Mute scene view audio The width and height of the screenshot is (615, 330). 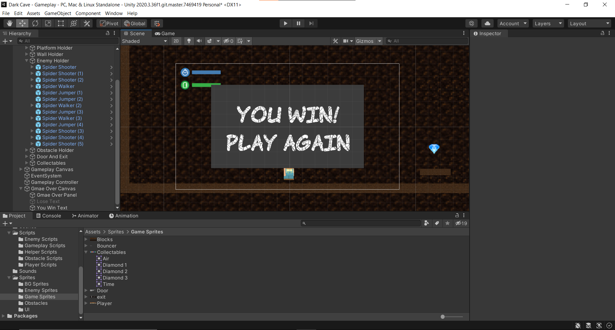coord(199,41)
